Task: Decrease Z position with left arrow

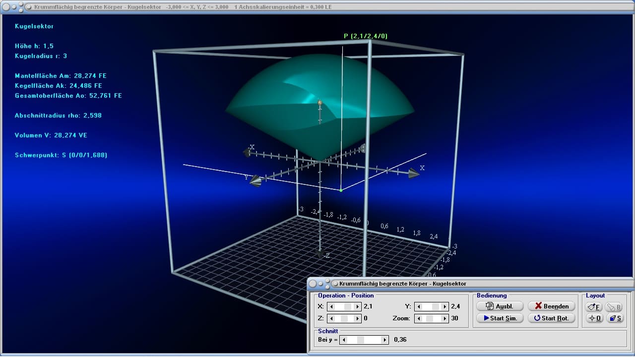Action: [331, 318]
